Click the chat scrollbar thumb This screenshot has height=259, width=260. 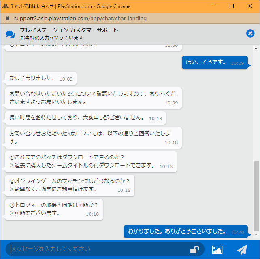click(256, 196)
